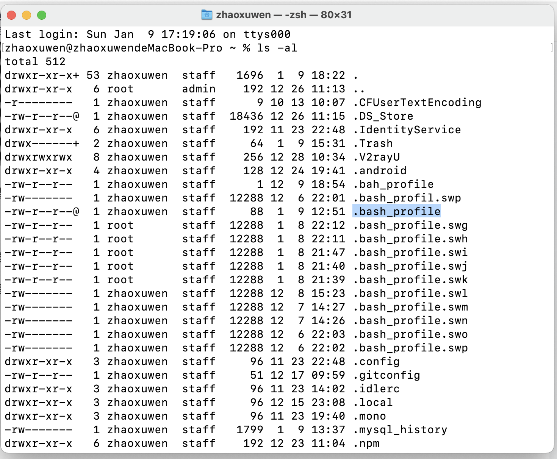Select the .DS_Store filename
Image resolution: width=557 pixels, height=459 pixels.
point(383,116)
